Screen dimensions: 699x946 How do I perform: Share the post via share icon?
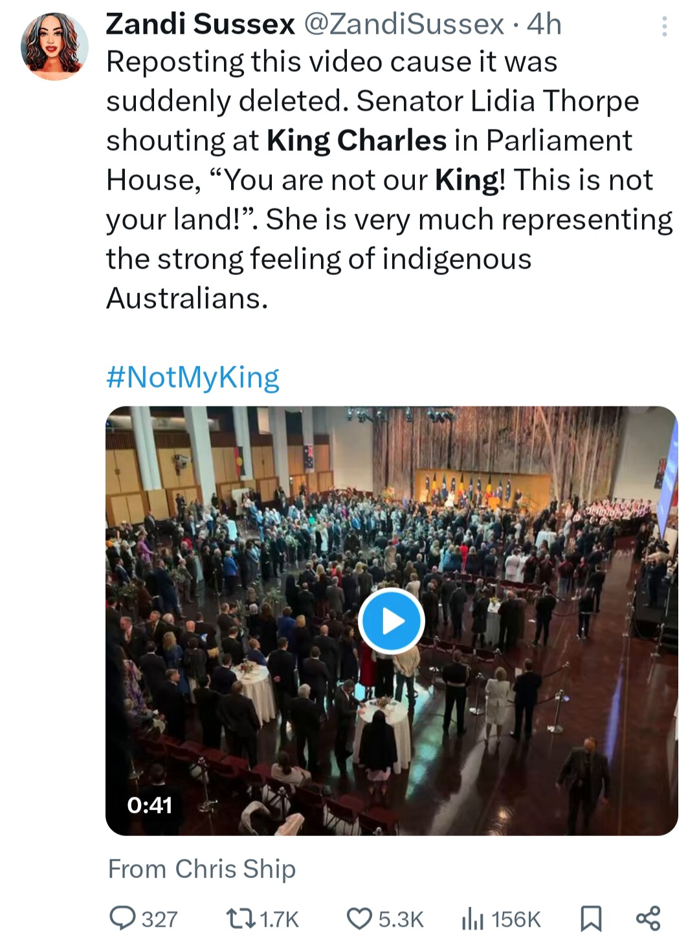coord(648,918)
